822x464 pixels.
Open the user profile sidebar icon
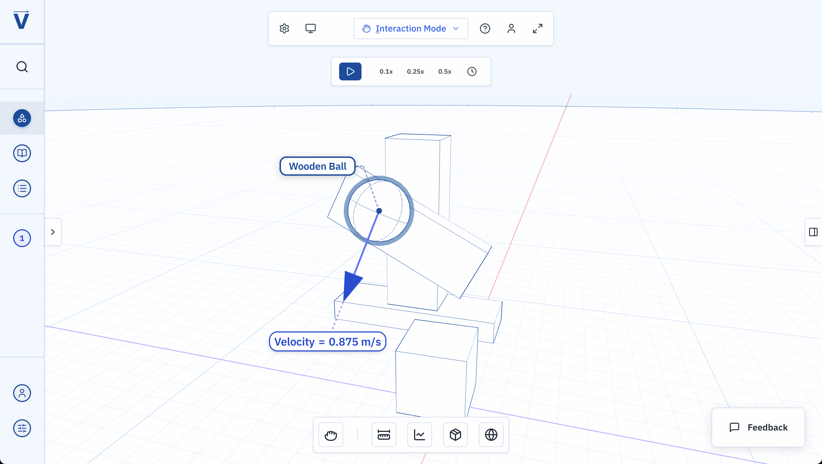pyautogui.click(x=22, y=393)
